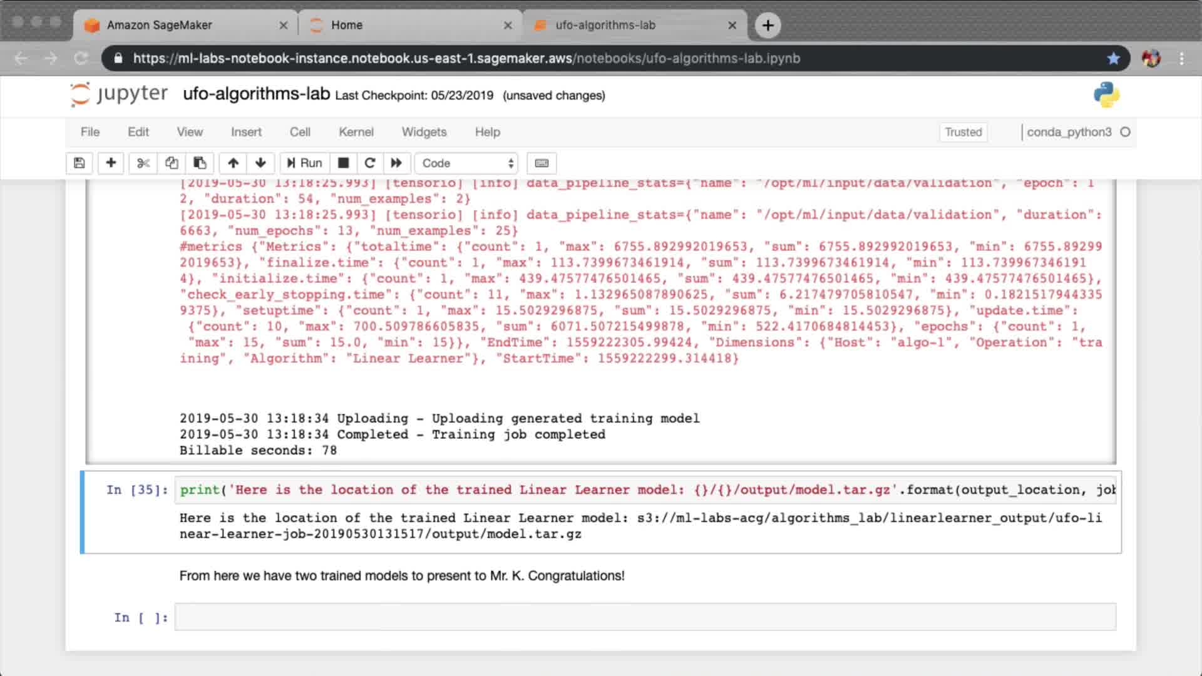This screenshot has width=1202, height=676.
Task: Click the save and checkpoint icon
Action: point(80,163)
